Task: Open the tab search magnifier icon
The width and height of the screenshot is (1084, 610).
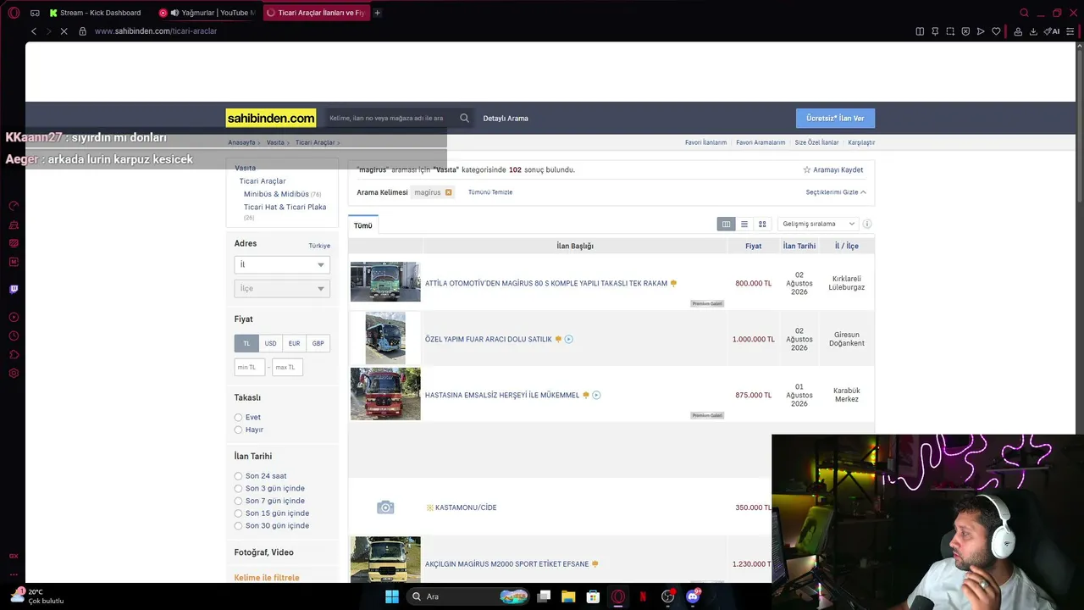Action: [x=1024, y=13]
